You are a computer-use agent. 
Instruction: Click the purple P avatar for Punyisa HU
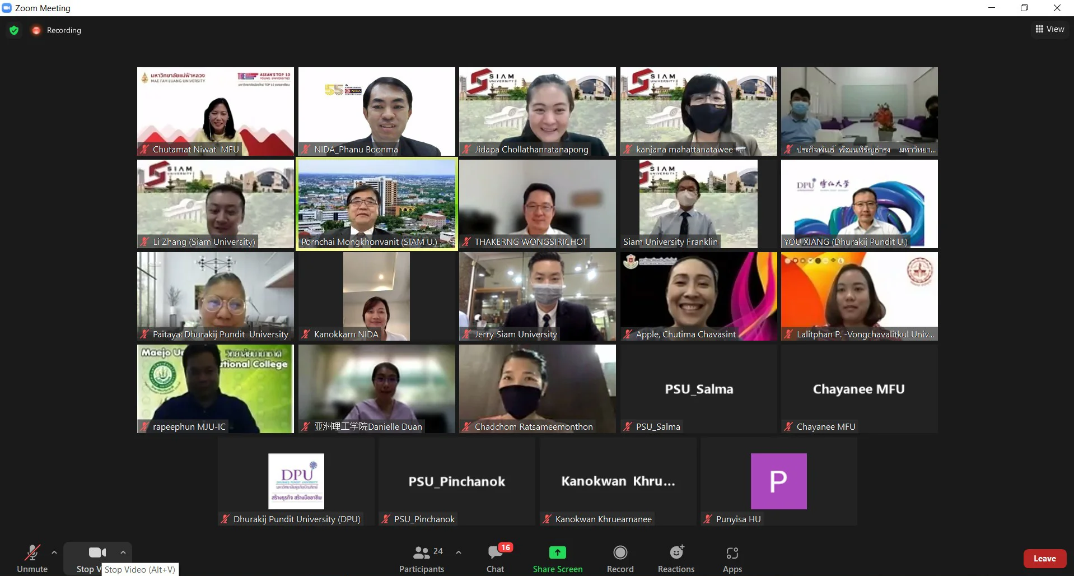click(778, 481)
